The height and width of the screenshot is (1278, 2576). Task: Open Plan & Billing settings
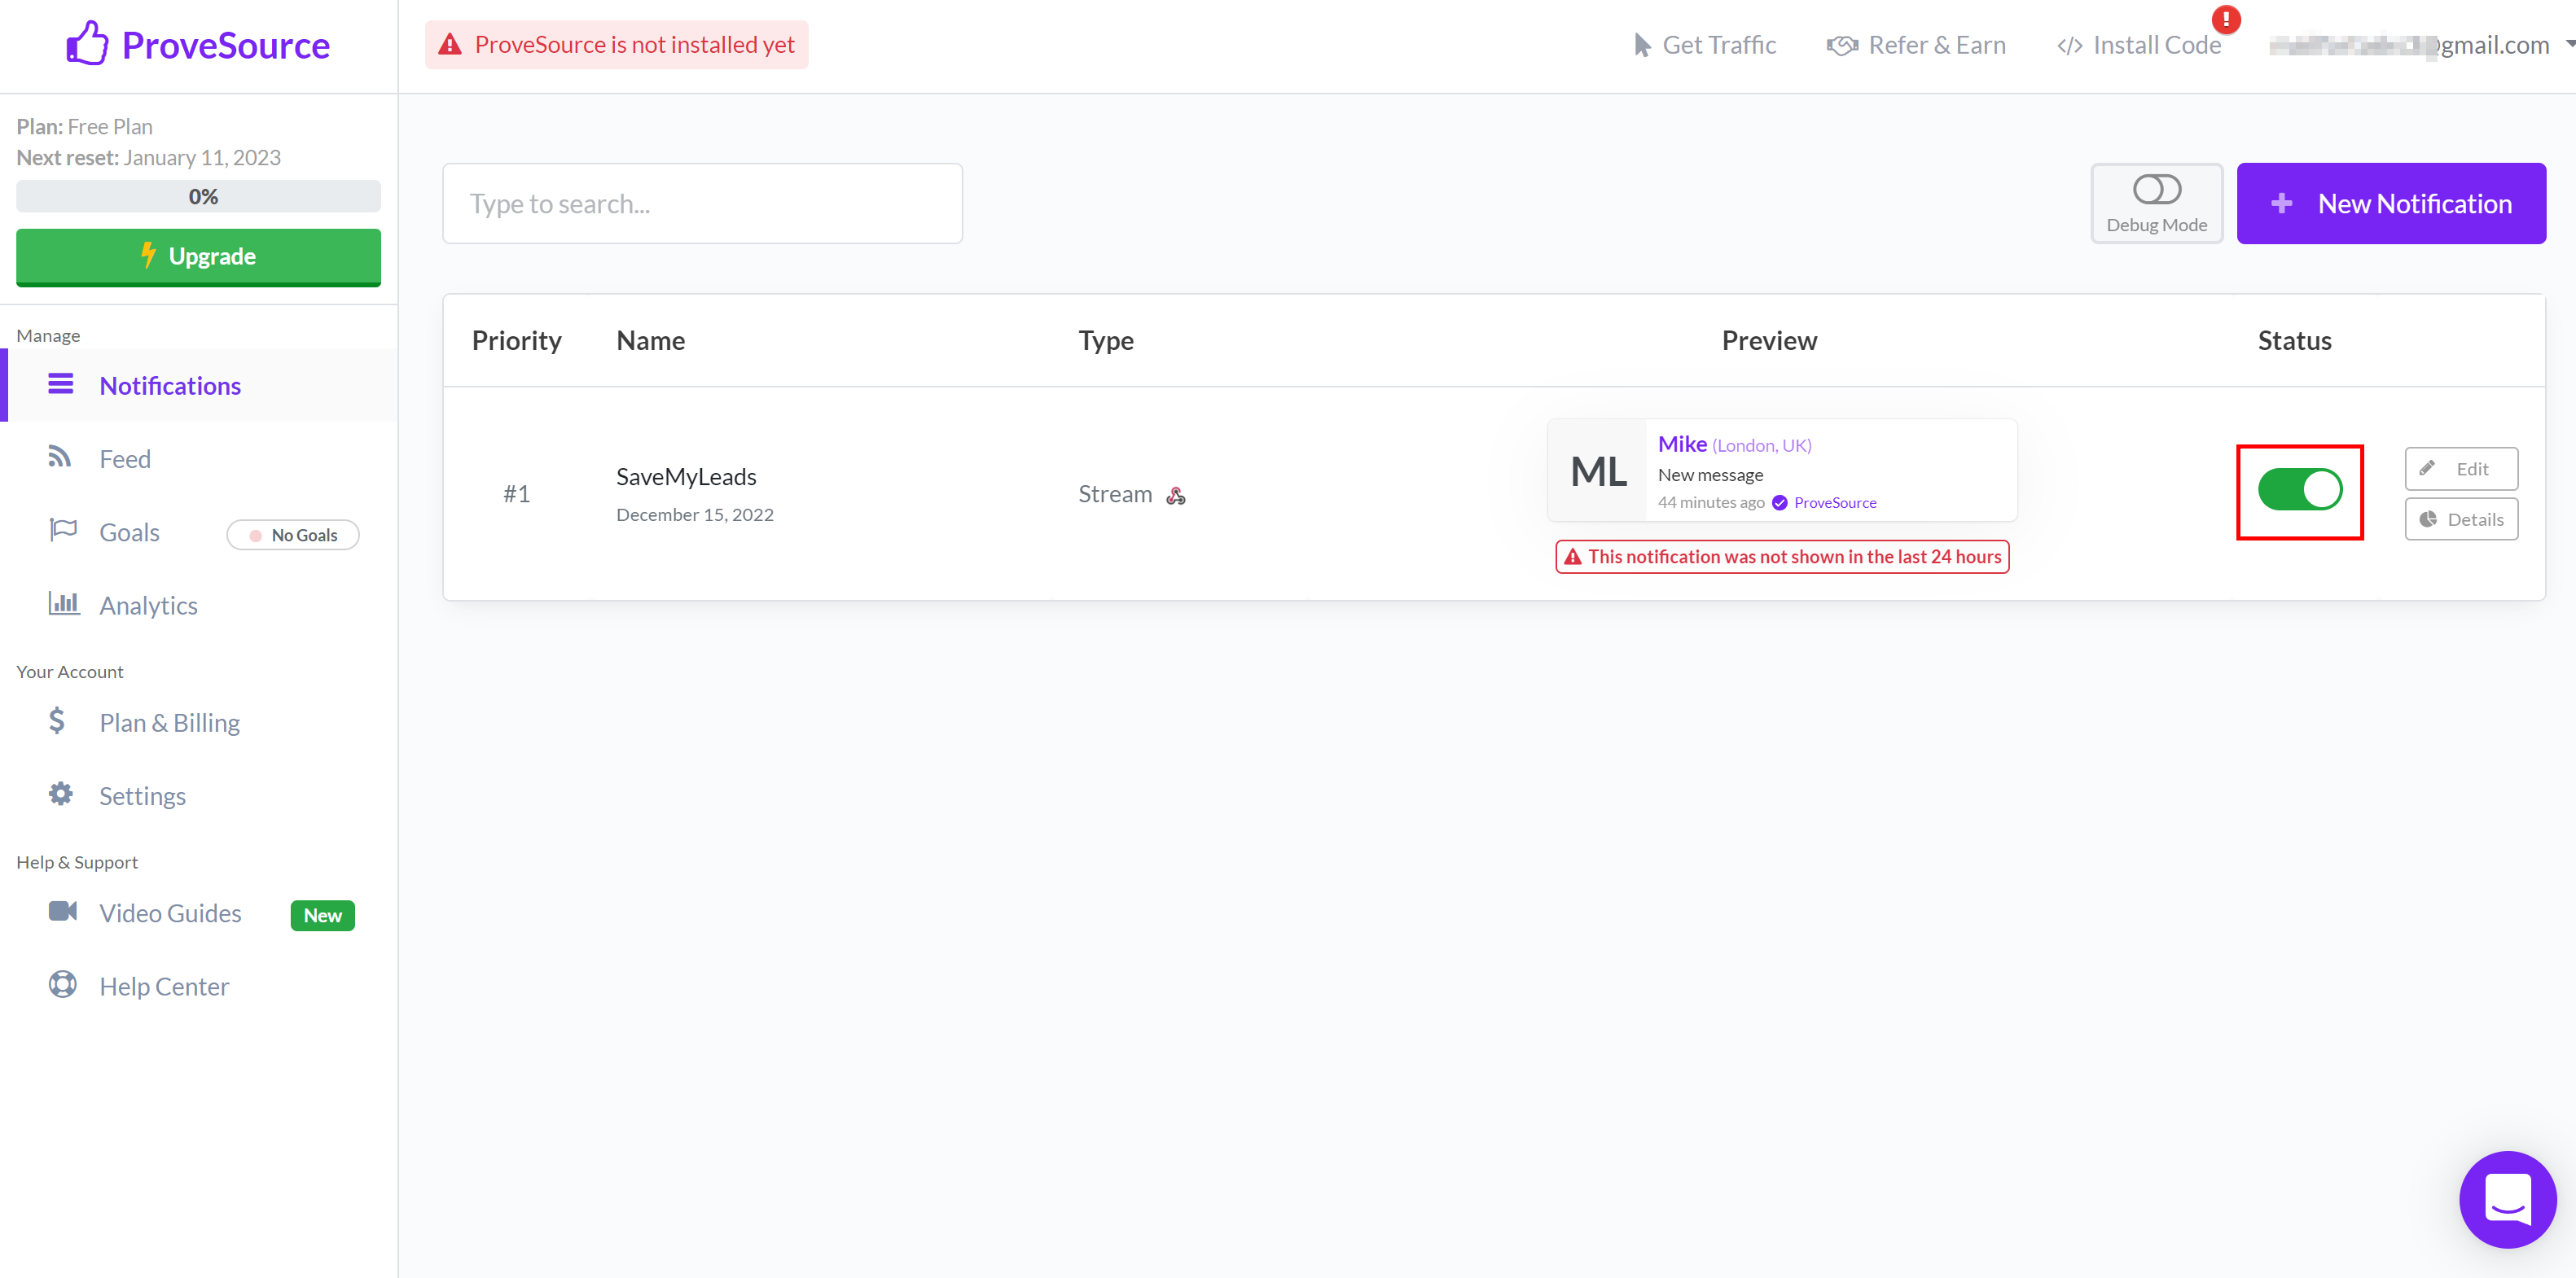[169, 721]
